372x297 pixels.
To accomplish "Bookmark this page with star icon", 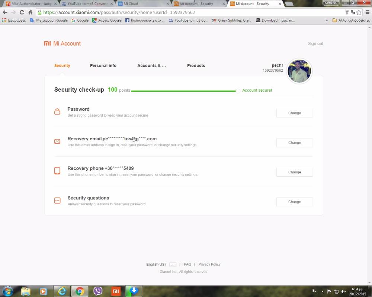I will pyautogui.click(x=359, y=12).
